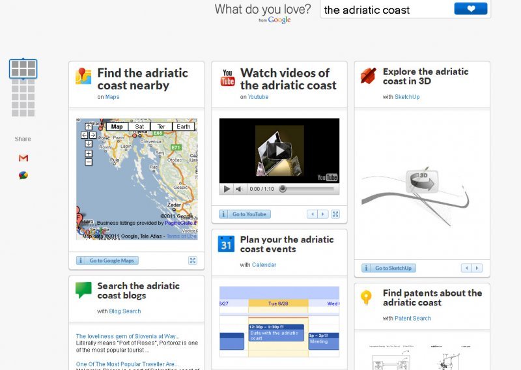Open the Blog Search link
Screen dimensions: 521x370
[x=125, y=311]
